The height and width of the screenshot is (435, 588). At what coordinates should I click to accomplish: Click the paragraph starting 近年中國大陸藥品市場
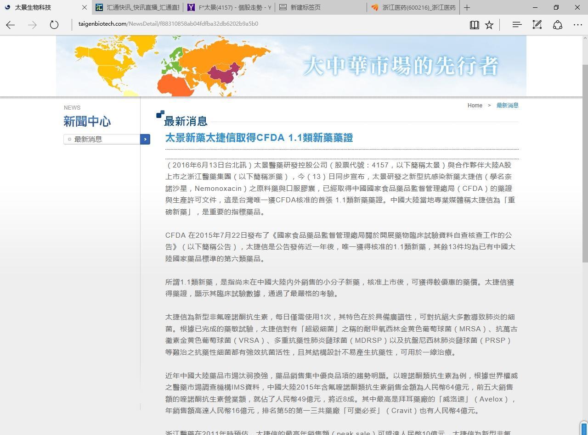tap(341, 393)
